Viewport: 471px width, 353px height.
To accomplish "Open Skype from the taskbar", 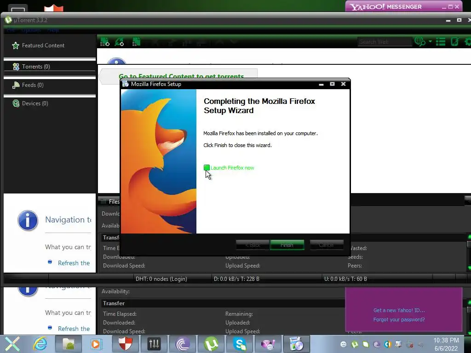I will (x=240, y=344).
